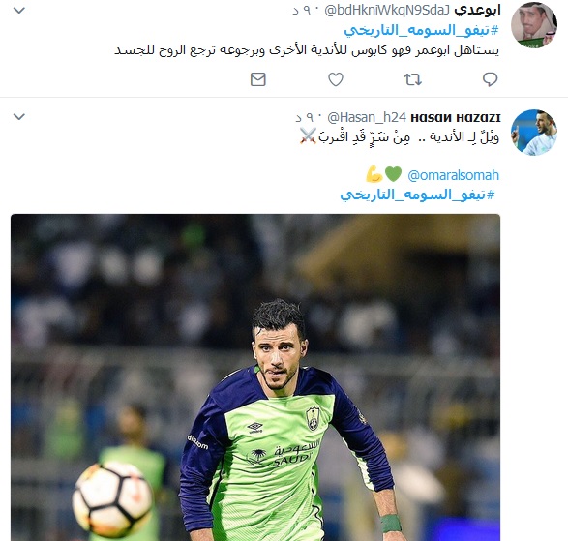Send first tweet via direct message envelope
This screenshot has width=568, height=541.
click(258, 79)
